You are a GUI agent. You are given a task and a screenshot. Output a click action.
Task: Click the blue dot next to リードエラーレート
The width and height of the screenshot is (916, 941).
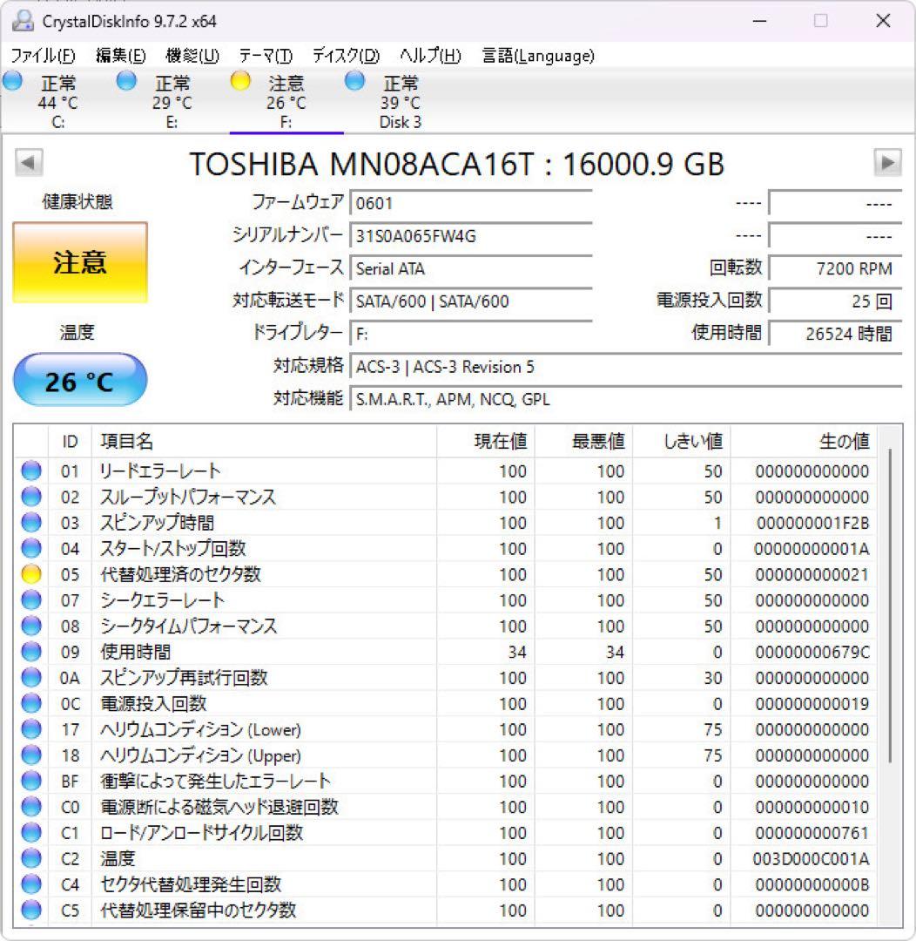click(30, 471)
